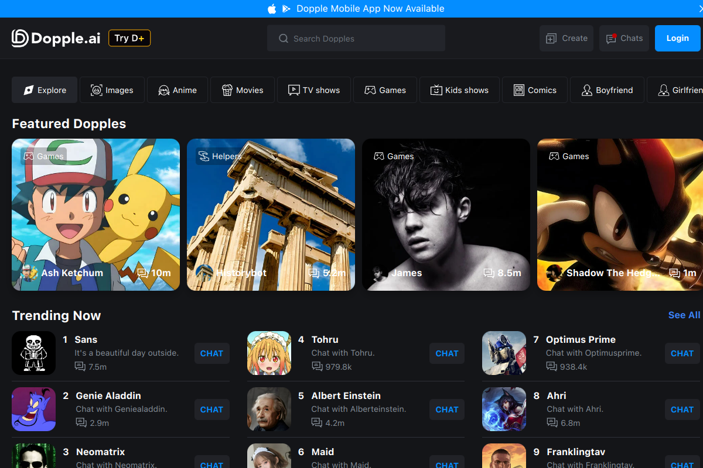The height and width of the screenshot is (468, 703).
Task: Open the Games category tab
Action: tap(385, 90)
